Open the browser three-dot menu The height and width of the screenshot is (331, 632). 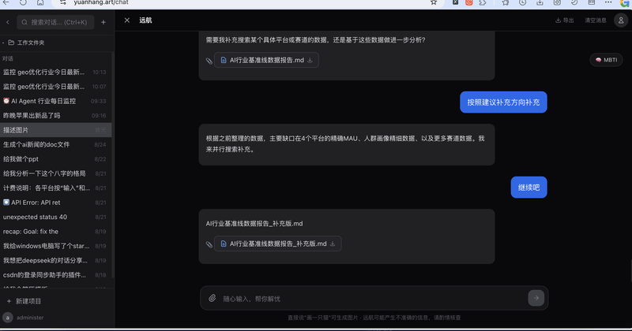pyautogui.click(x=608, y=2)
